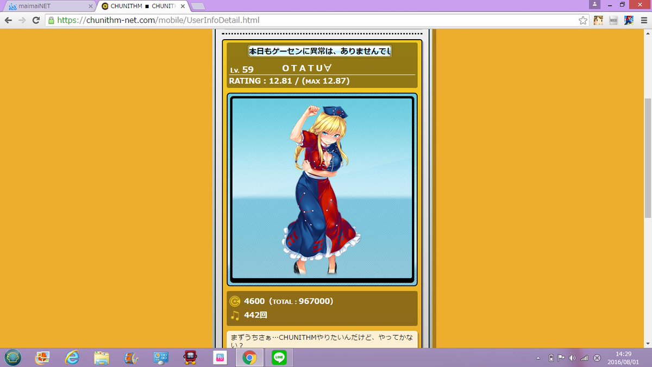
Task: Bookmark this page with the star icon
Action: 583,20
